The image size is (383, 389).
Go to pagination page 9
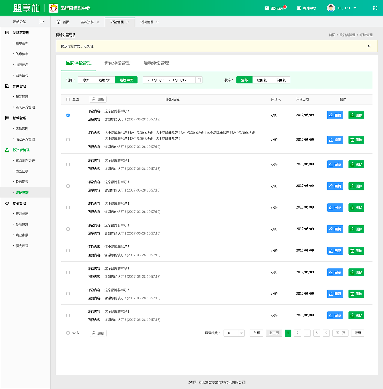(326, 333)
